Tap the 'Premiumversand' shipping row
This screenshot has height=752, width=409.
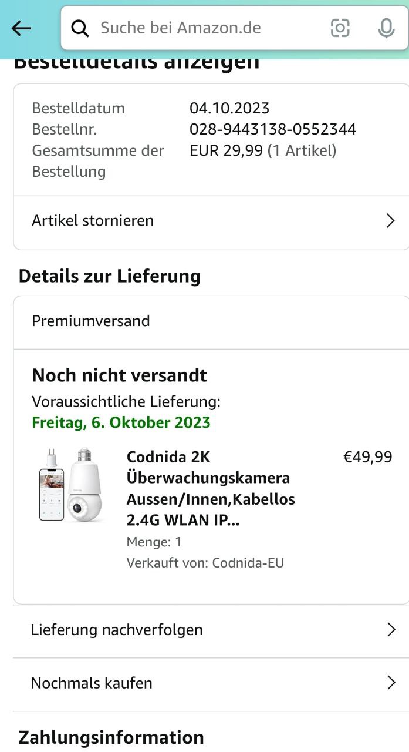point(91,321)
